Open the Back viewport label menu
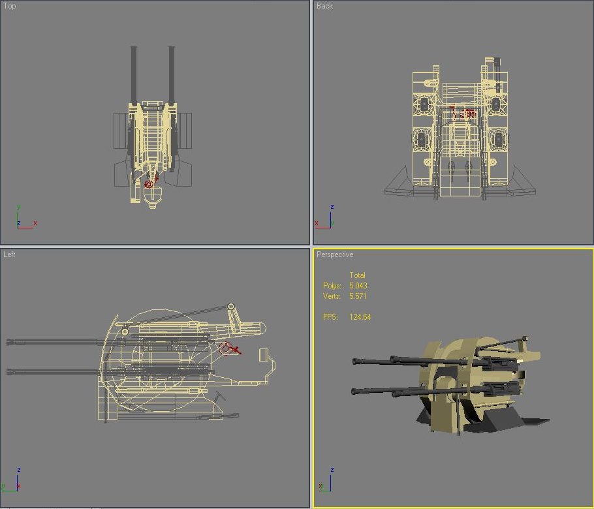Viewport: 594px width, 509px height. [x=324, y=6]
